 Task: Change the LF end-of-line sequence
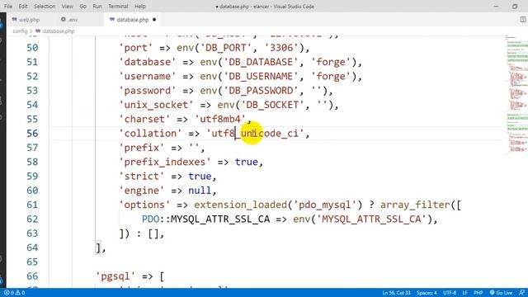(x=465, y=293)
